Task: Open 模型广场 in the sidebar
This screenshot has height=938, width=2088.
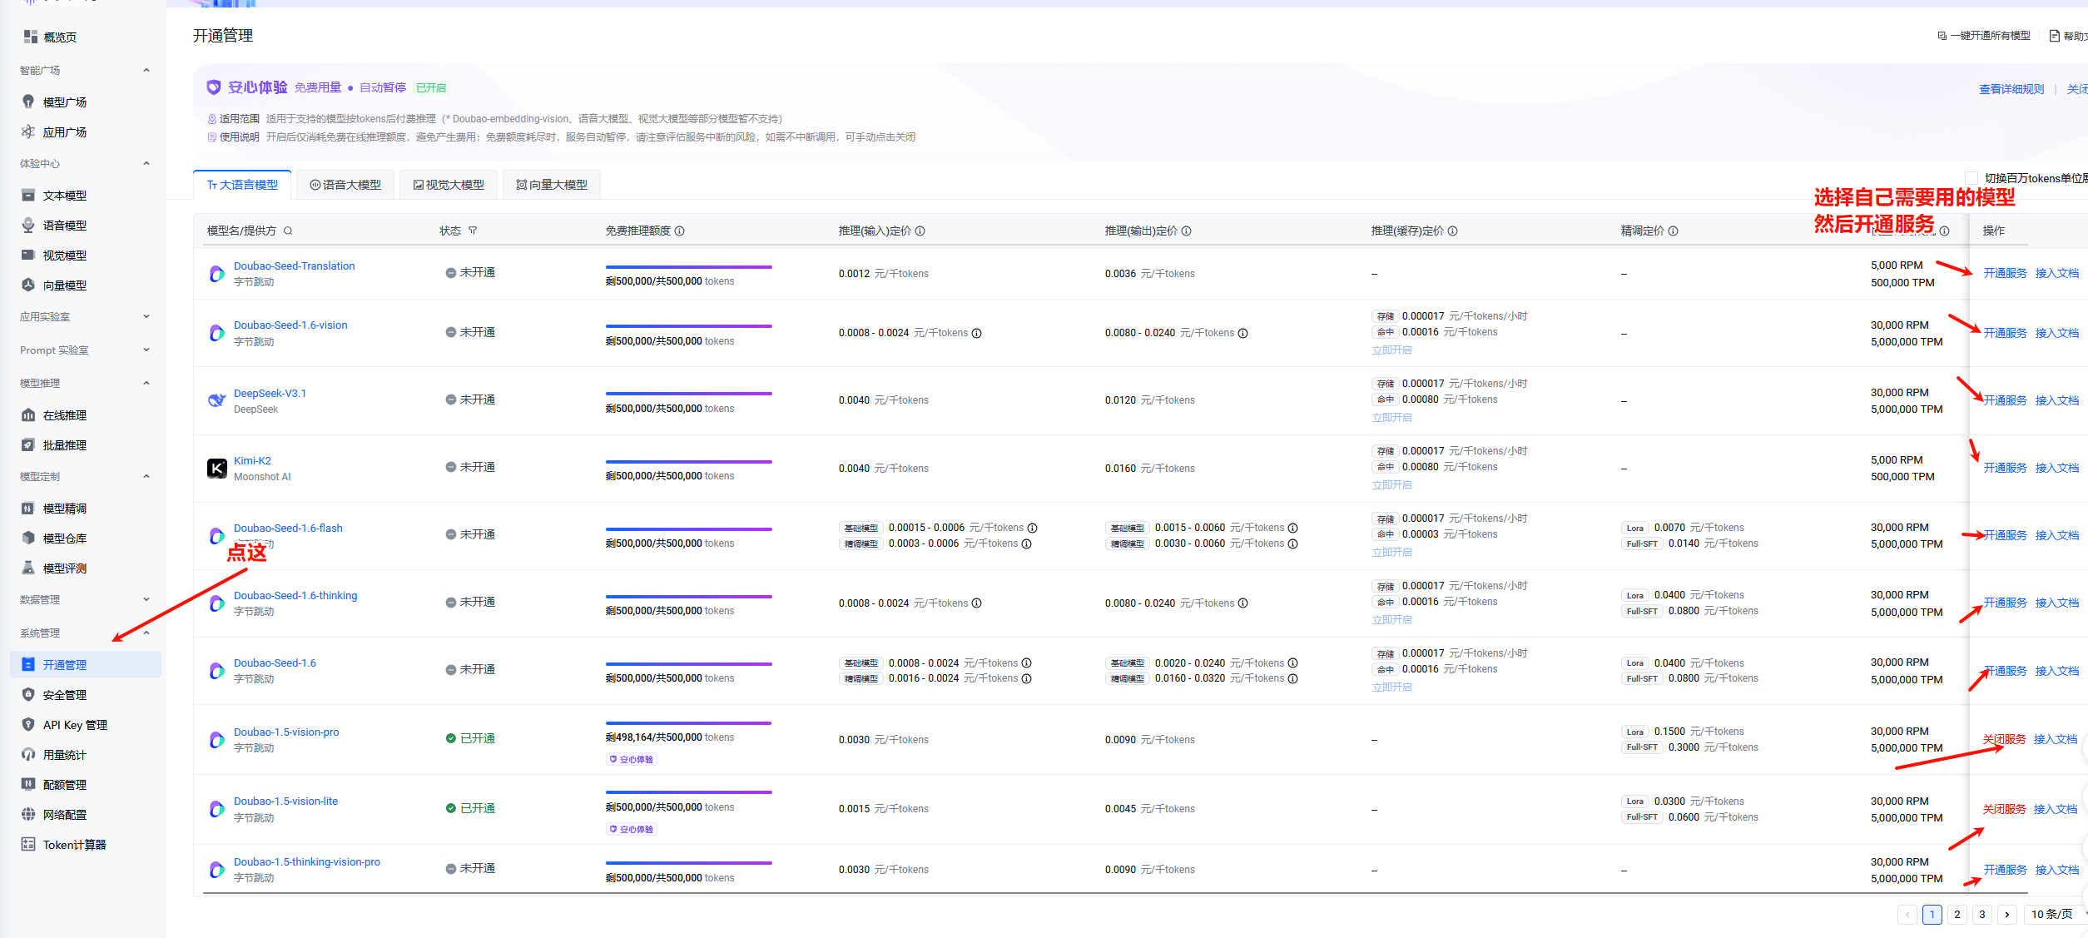Action: click(x=65, y=102)
